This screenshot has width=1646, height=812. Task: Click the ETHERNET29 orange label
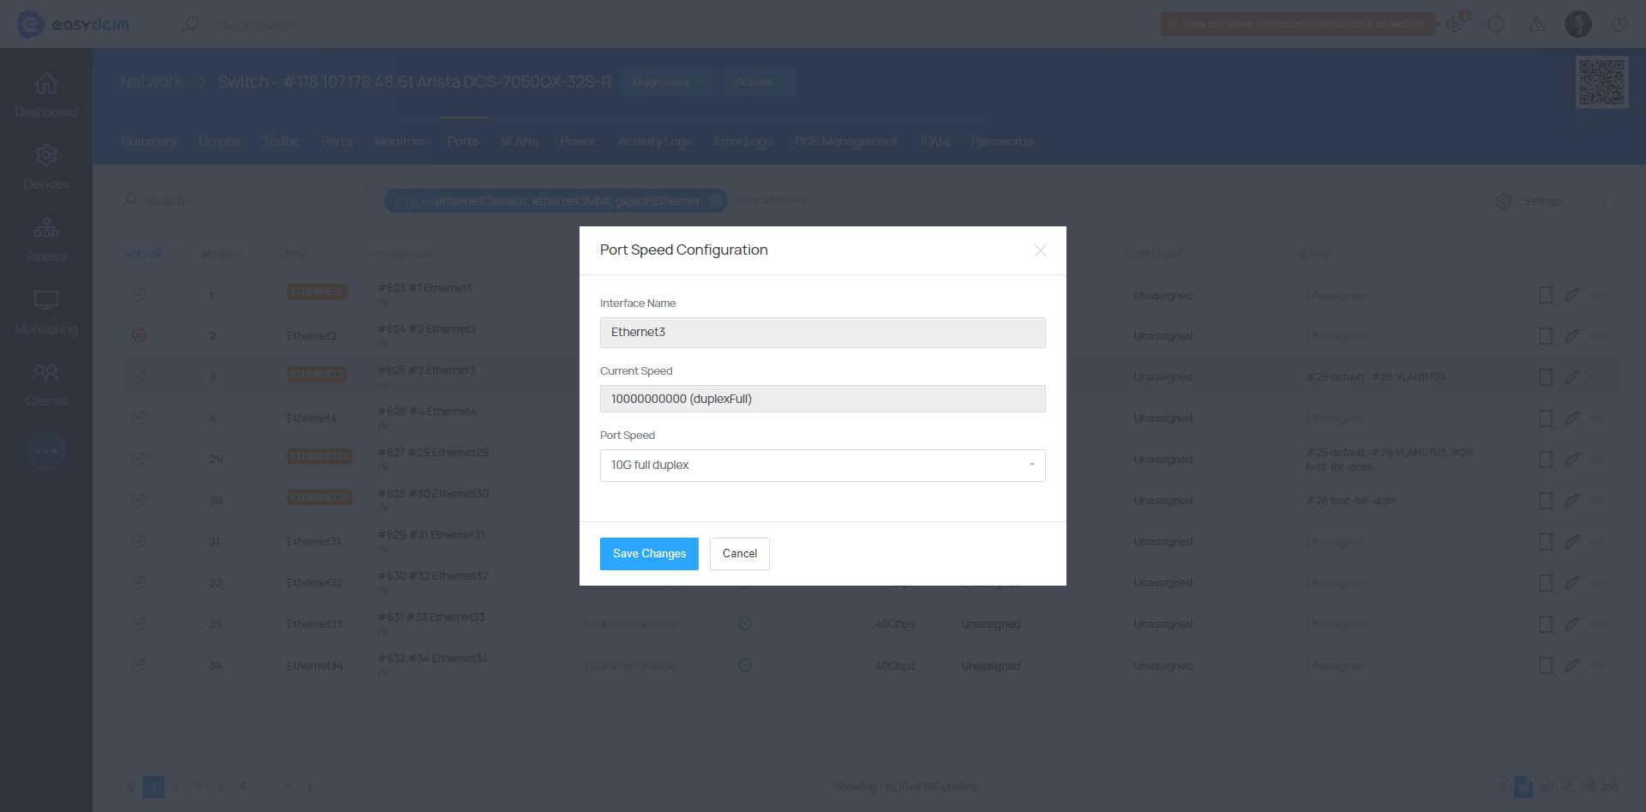coord(319,456)
